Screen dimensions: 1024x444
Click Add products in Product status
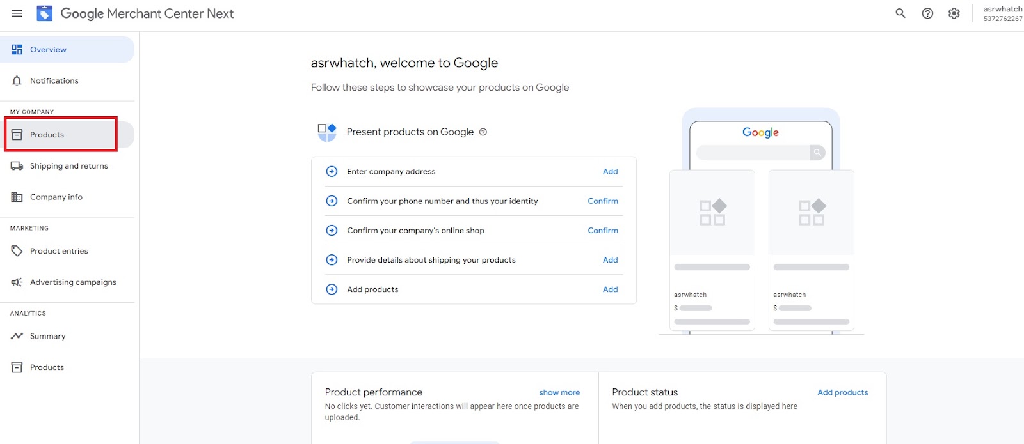pos(843,392)
